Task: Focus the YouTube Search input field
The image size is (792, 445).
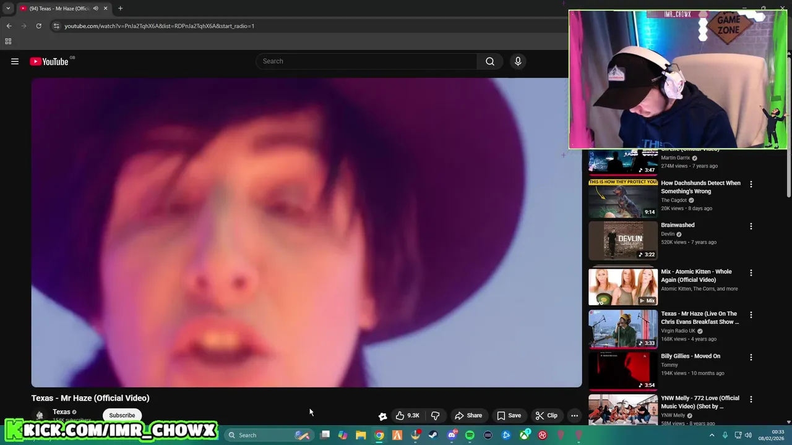Action: coord(366,61)
